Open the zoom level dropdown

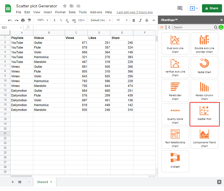pyautogui.click(x=43, y=20)
